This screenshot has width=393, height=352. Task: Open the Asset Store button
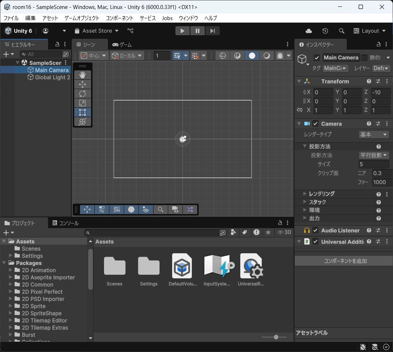coord(97,31)
